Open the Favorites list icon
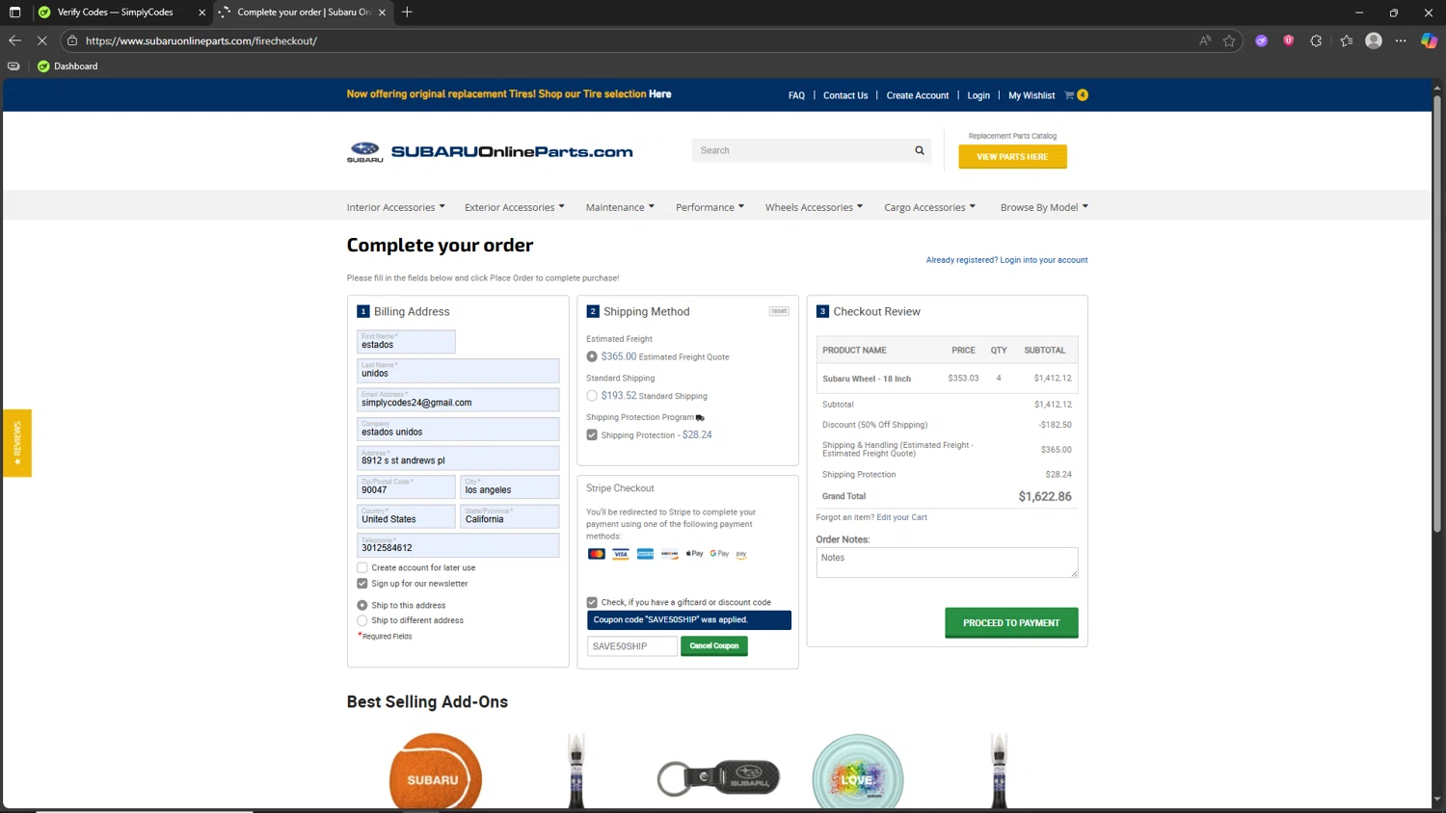 point(1347,40)
